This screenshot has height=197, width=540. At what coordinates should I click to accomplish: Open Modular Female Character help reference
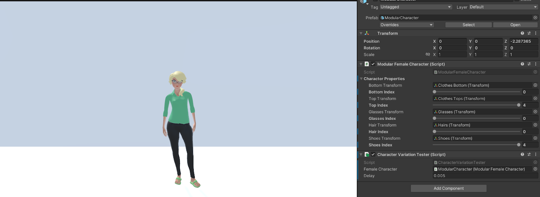[522, 64]
